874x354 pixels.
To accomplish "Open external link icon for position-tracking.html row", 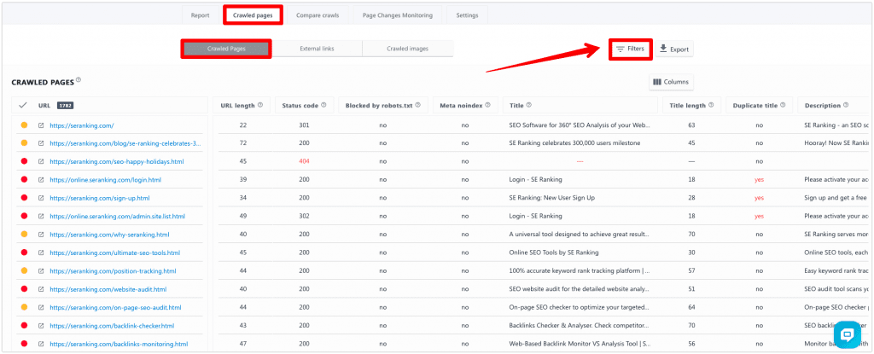I will (41, 271).
